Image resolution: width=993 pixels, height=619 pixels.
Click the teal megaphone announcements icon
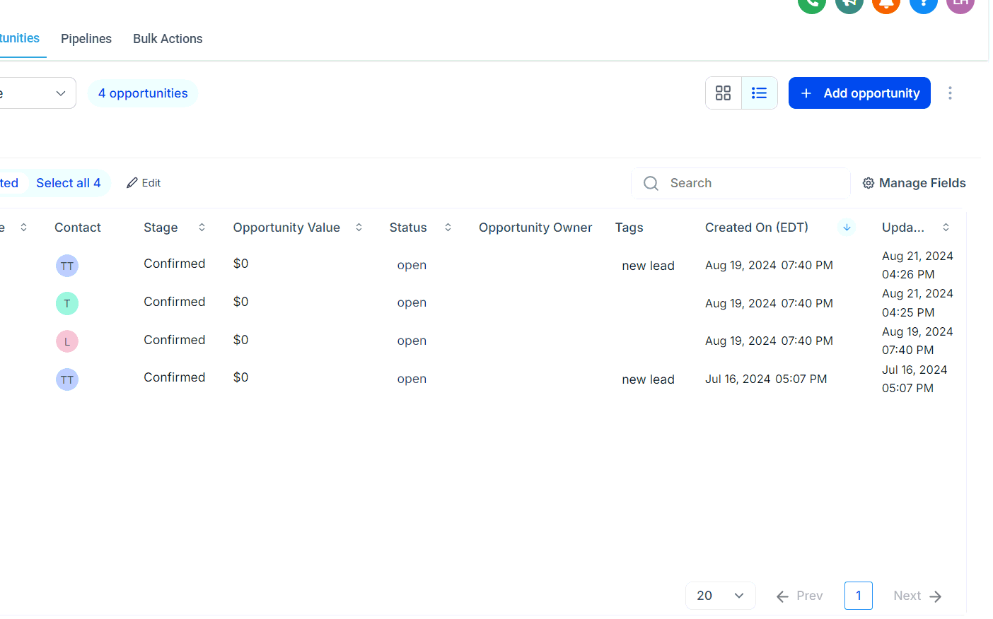(x=849, y=4)
